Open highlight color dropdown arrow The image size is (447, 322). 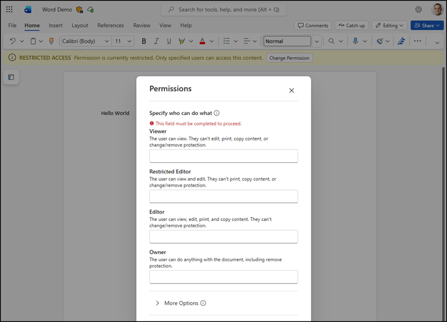(x=191, y=42)
